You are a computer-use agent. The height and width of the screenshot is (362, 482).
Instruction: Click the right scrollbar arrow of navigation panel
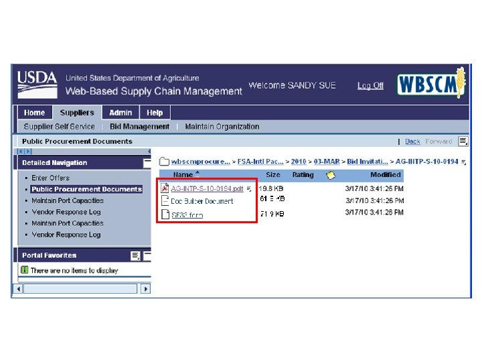(146, 289)
